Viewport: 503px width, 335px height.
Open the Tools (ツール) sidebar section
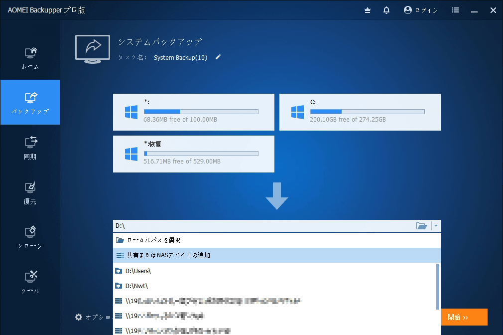[x=30, y=282]
